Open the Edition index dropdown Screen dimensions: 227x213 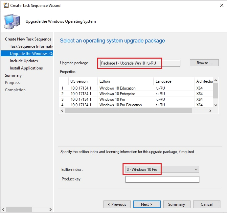[162, 169]
